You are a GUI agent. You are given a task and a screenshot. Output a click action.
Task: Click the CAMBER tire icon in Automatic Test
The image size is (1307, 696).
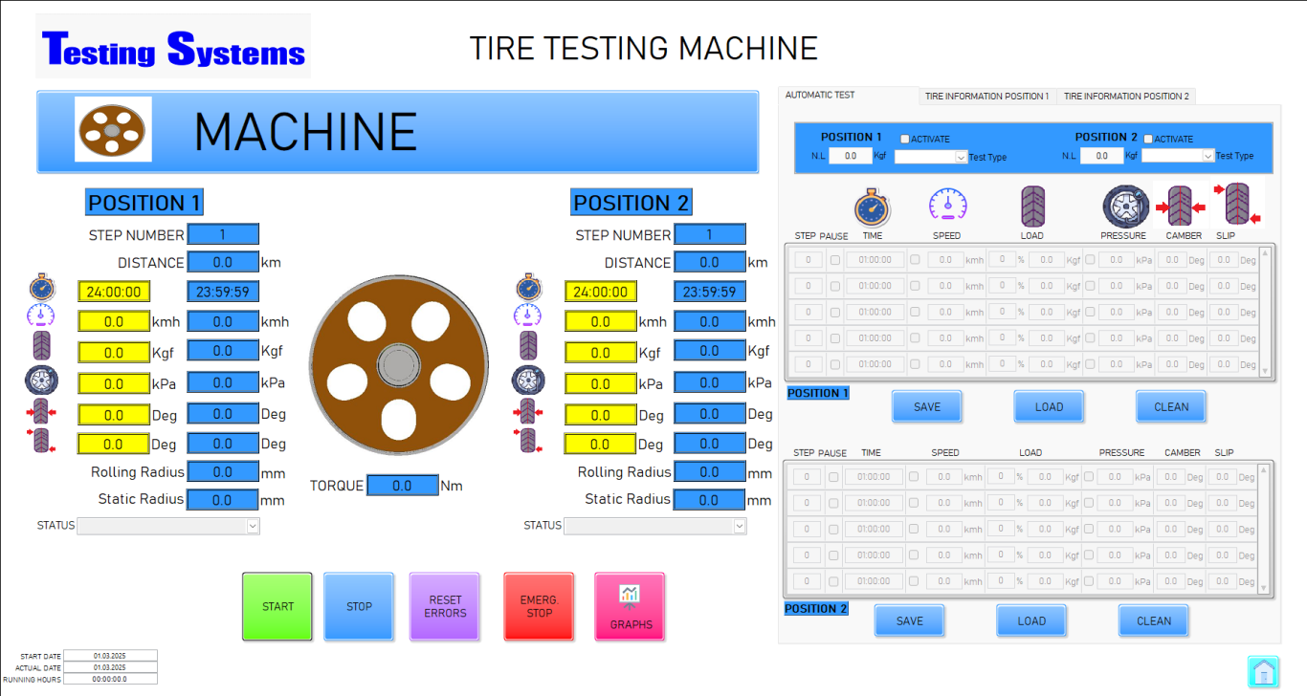(1180, 206)
